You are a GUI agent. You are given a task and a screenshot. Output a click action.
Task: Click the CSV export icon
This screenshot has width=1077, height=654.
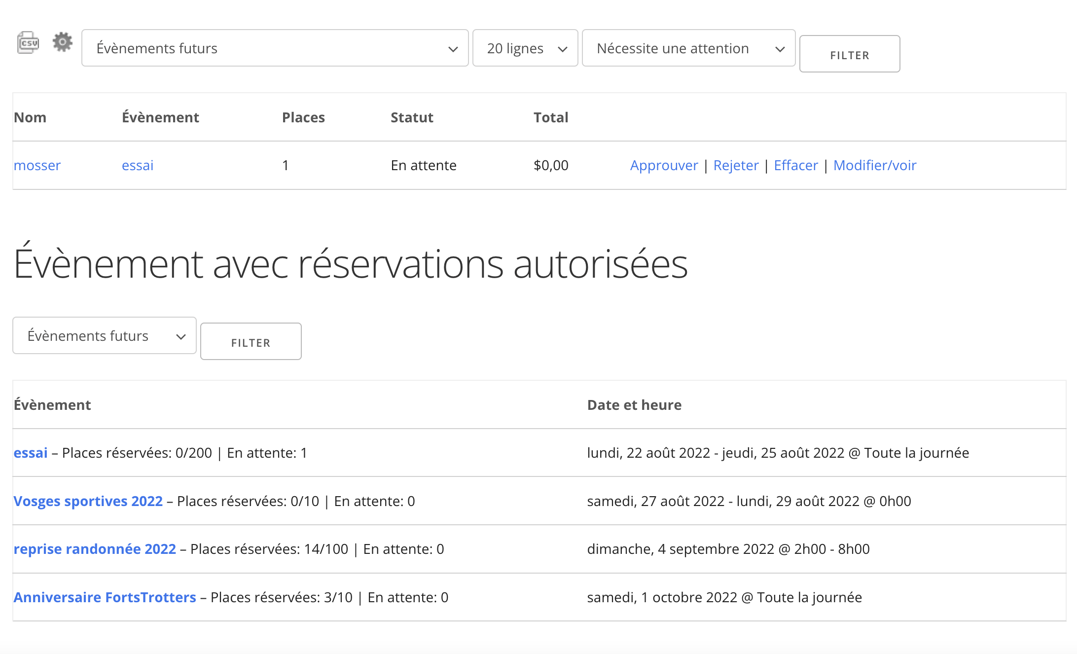pyautogui.click(x=28, y=42)
